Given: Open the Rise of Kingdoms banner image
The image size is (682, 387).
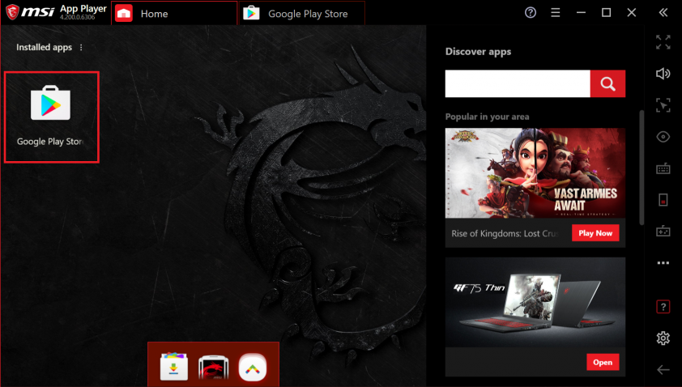Looking at the screenshot, I should coord(535,172).
